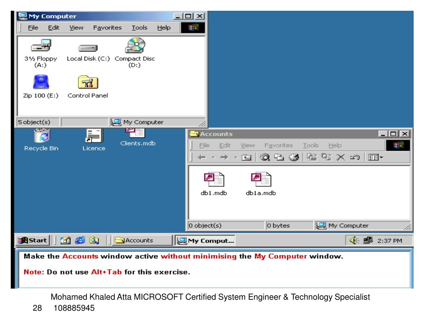Viewport: 424px width, 318px height.
Task: Click Copy To icon in Accounts toolbar
Action: pyautogui.click(x=326, y=157)
